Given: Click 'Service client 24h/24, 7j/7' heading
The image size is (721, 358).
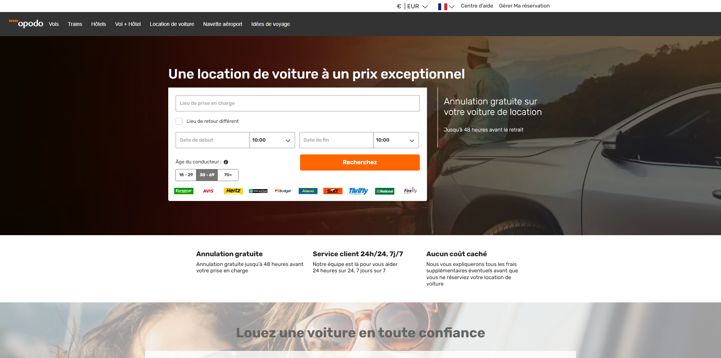Looking at the screenshot, I should (x=358, y=254).
